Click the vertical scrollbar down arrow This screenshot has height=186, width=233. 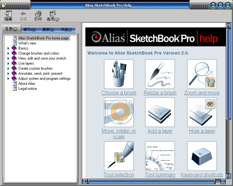pyautogui.click(x=228, y=176)
